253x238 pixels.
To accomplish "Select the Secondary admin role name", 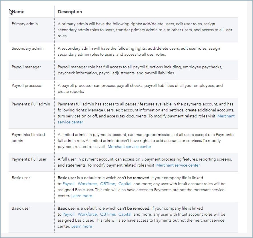I will (x=27, y=48).
